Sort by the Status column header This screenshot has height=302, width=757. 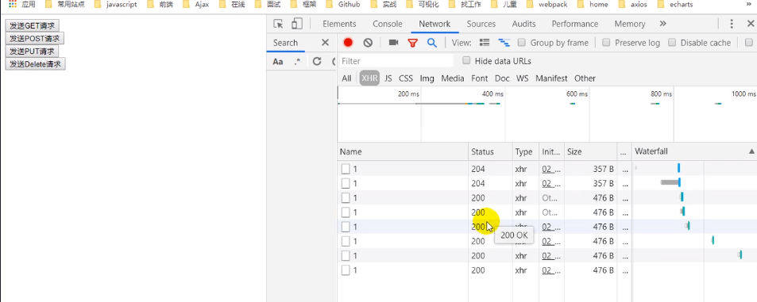491,151
